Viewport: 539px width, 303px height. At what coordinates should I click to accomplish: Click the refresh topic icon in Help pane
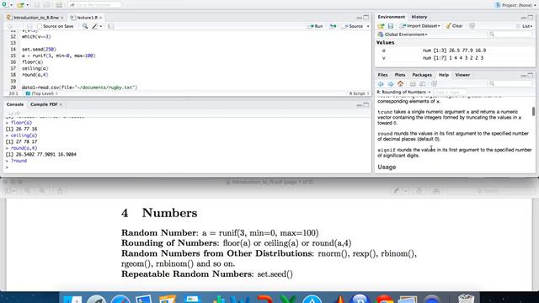(x=435, y=84)
